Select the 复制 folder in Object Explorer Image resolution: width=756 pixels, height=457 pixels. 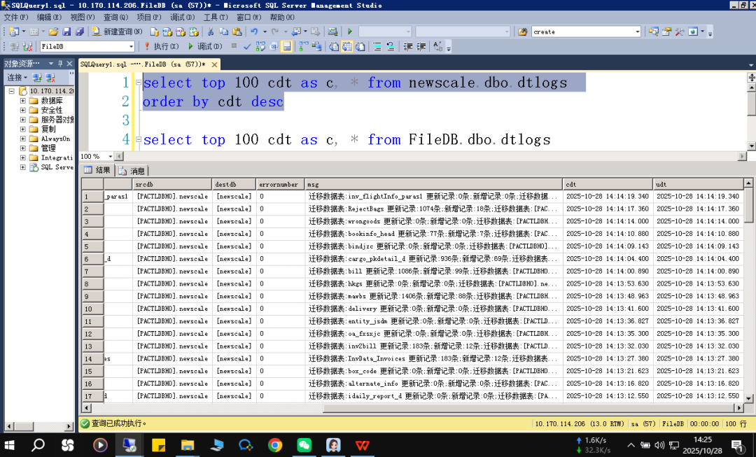coord(48,129)
